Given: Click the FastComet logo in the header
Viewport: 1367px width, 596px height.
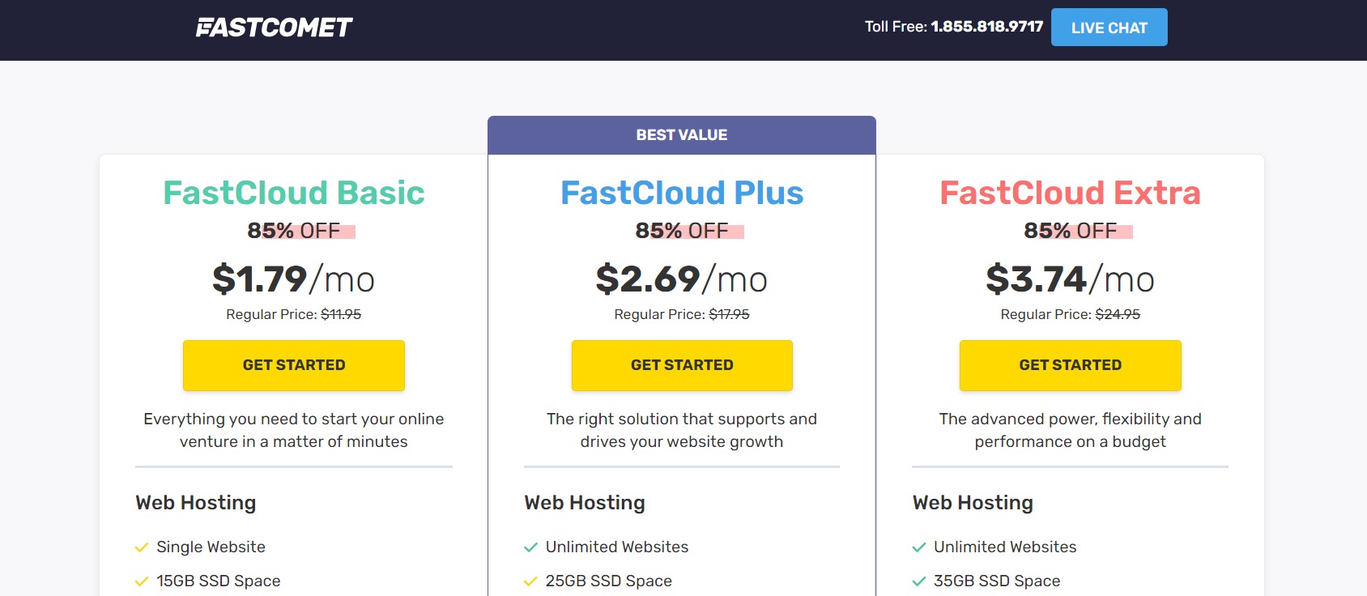Looking at the screenshot, I should click(273, 27).
